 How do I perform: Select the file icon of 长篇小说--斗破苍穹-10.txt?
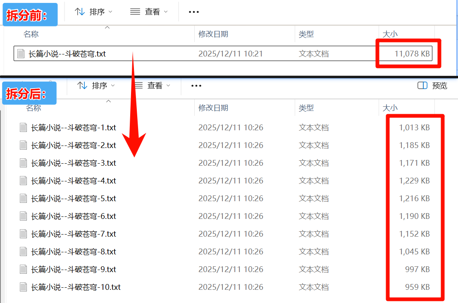23,287
